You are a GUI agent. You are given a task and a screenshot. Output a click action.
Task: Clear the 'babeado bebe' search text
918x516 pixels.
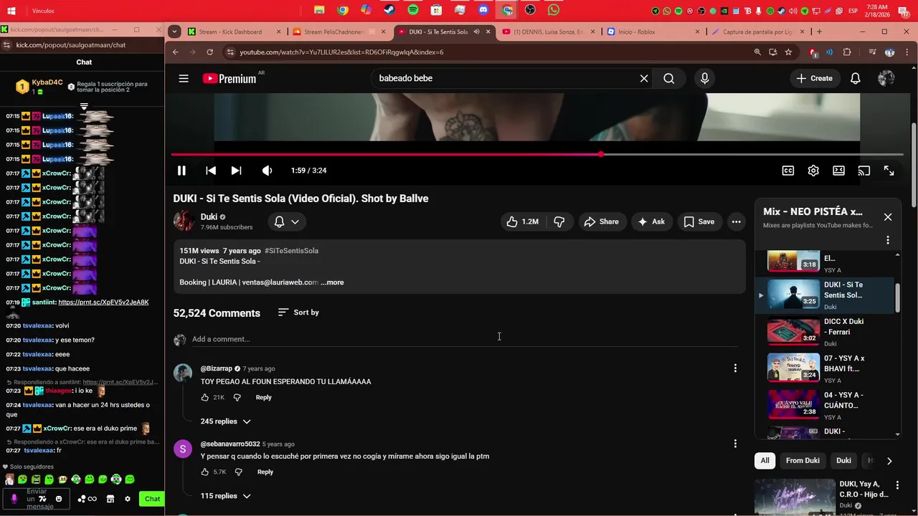[644, 79]
